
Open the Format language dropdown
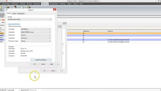pyautogui.click(x=30, y=19)
